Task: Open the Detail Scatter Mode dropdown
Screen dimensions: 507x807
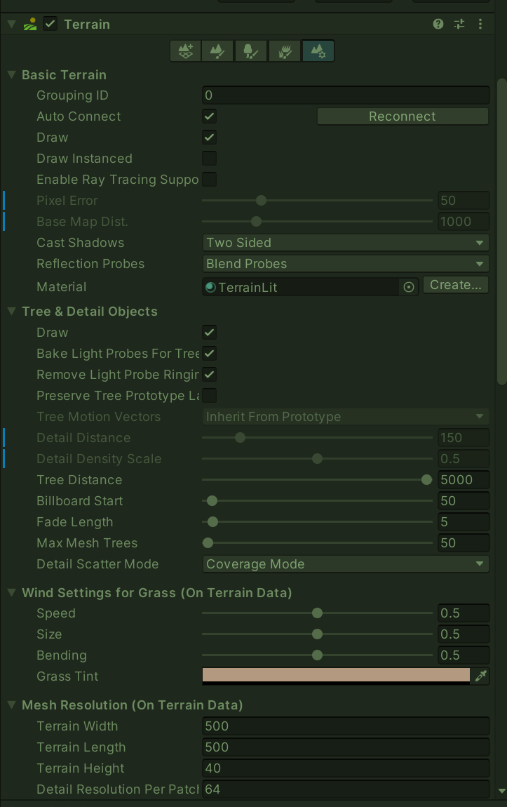Action: pos(345,564)
